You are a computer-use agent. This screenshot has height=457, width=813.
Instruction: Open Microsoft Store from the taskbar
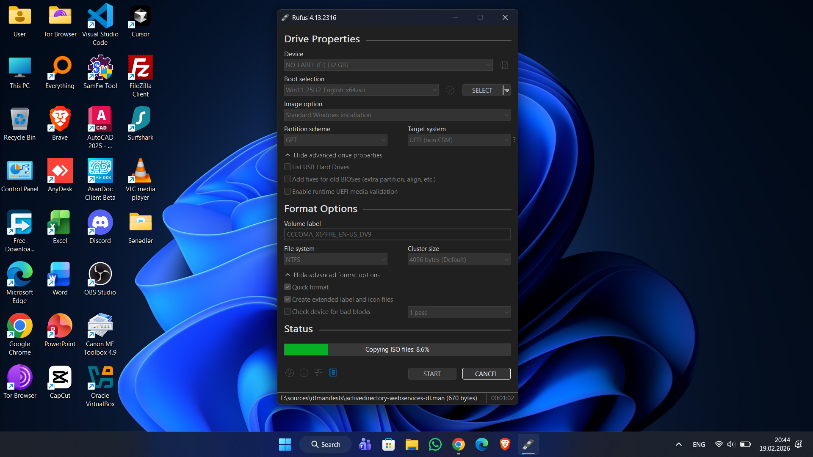[388, 444]
